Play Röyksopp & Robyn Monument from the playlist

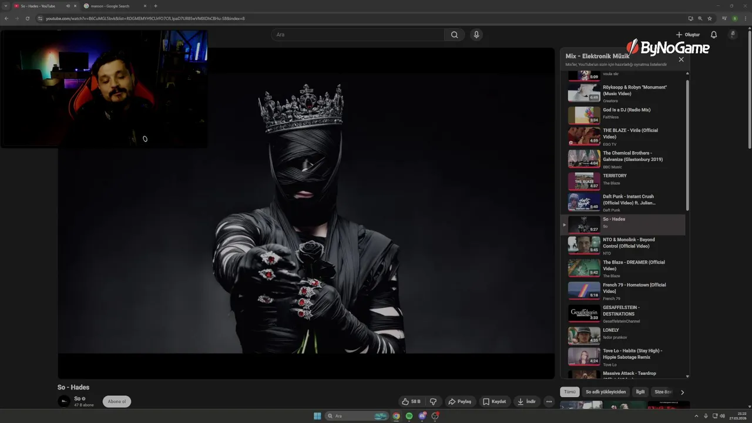pos(623,93)
